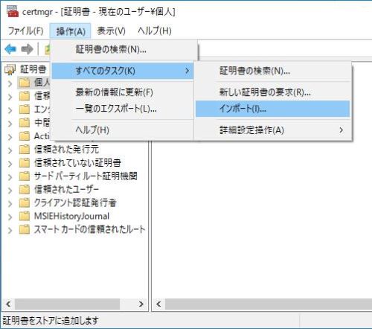Expand the MSIEHistoryJournal node
Screen dimensions: 372x329
10,217
